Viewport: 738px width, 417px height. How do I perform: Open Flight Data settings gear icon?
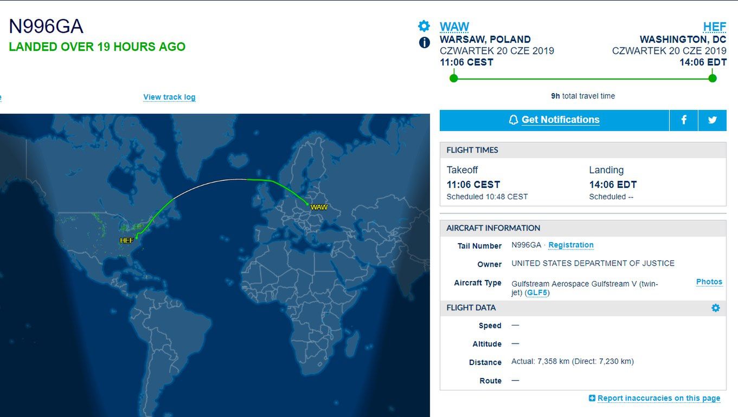(x=716, y=308)
